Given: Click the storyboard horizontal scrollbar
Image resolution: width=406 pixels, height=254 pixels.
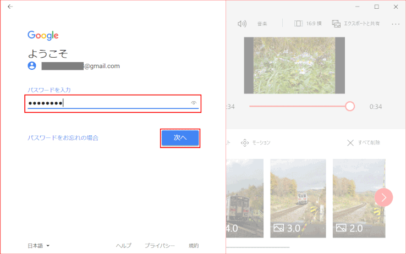Looking at the screenshot, I should point(258,247).
